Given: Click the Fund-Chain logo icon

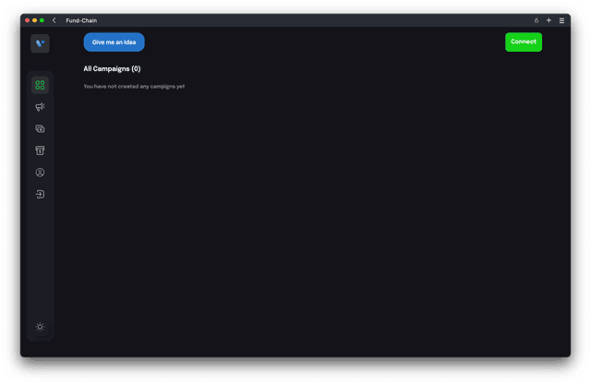Looking at the screenshot, I should (40, 43).
